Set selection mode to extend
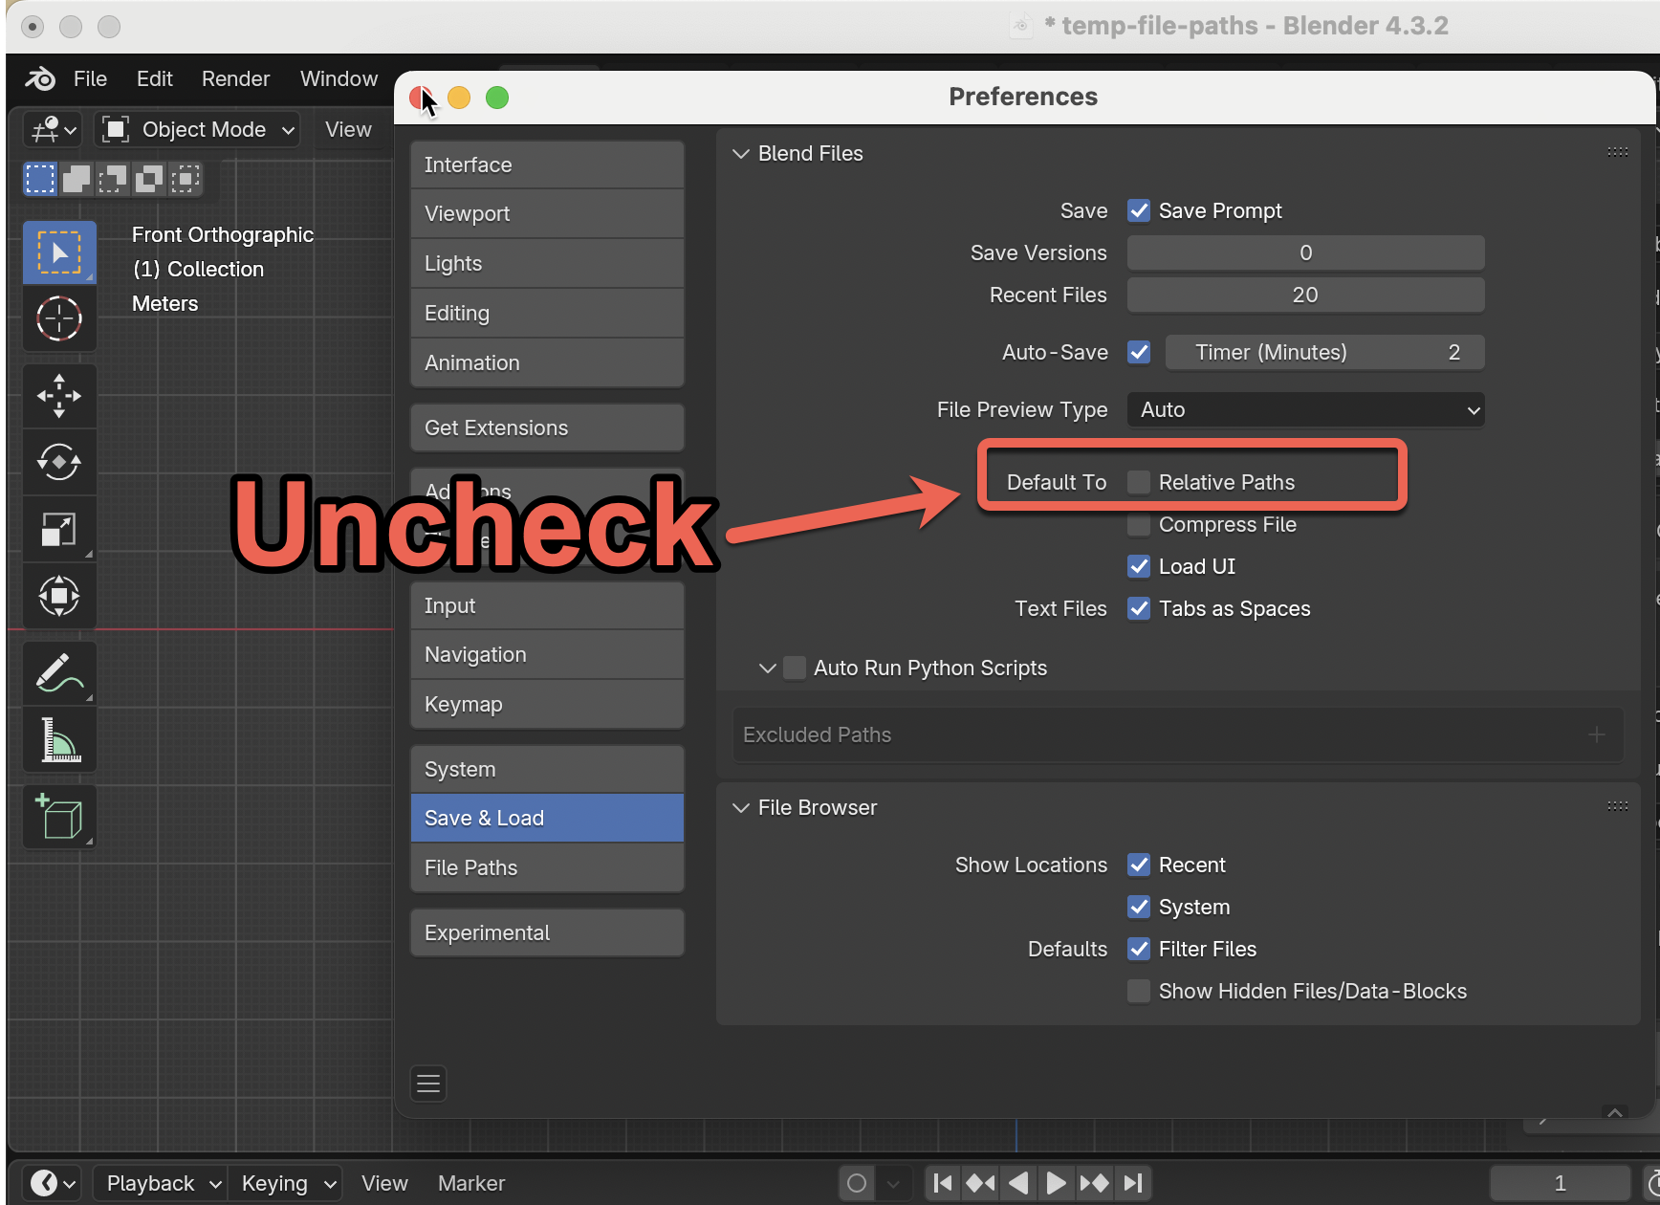 coord(76,179)
